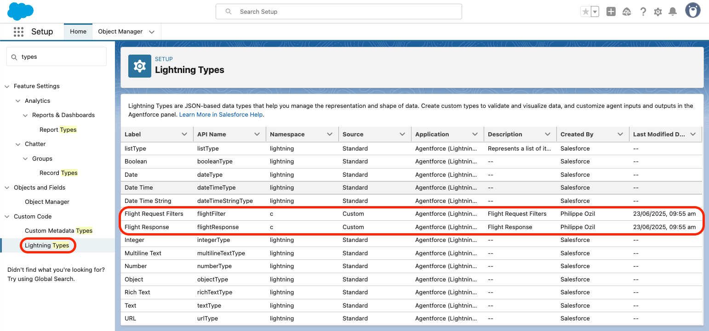This screenshot has height=331, width=709.
Task: Click the flightResponse API name cell
Action: (218, 227)
